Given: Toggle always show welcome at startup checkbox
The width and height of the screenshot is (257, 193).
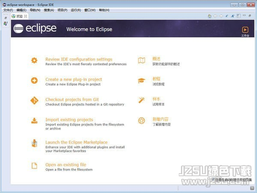Looking at the screenshot, I should (x=213, y=179).
